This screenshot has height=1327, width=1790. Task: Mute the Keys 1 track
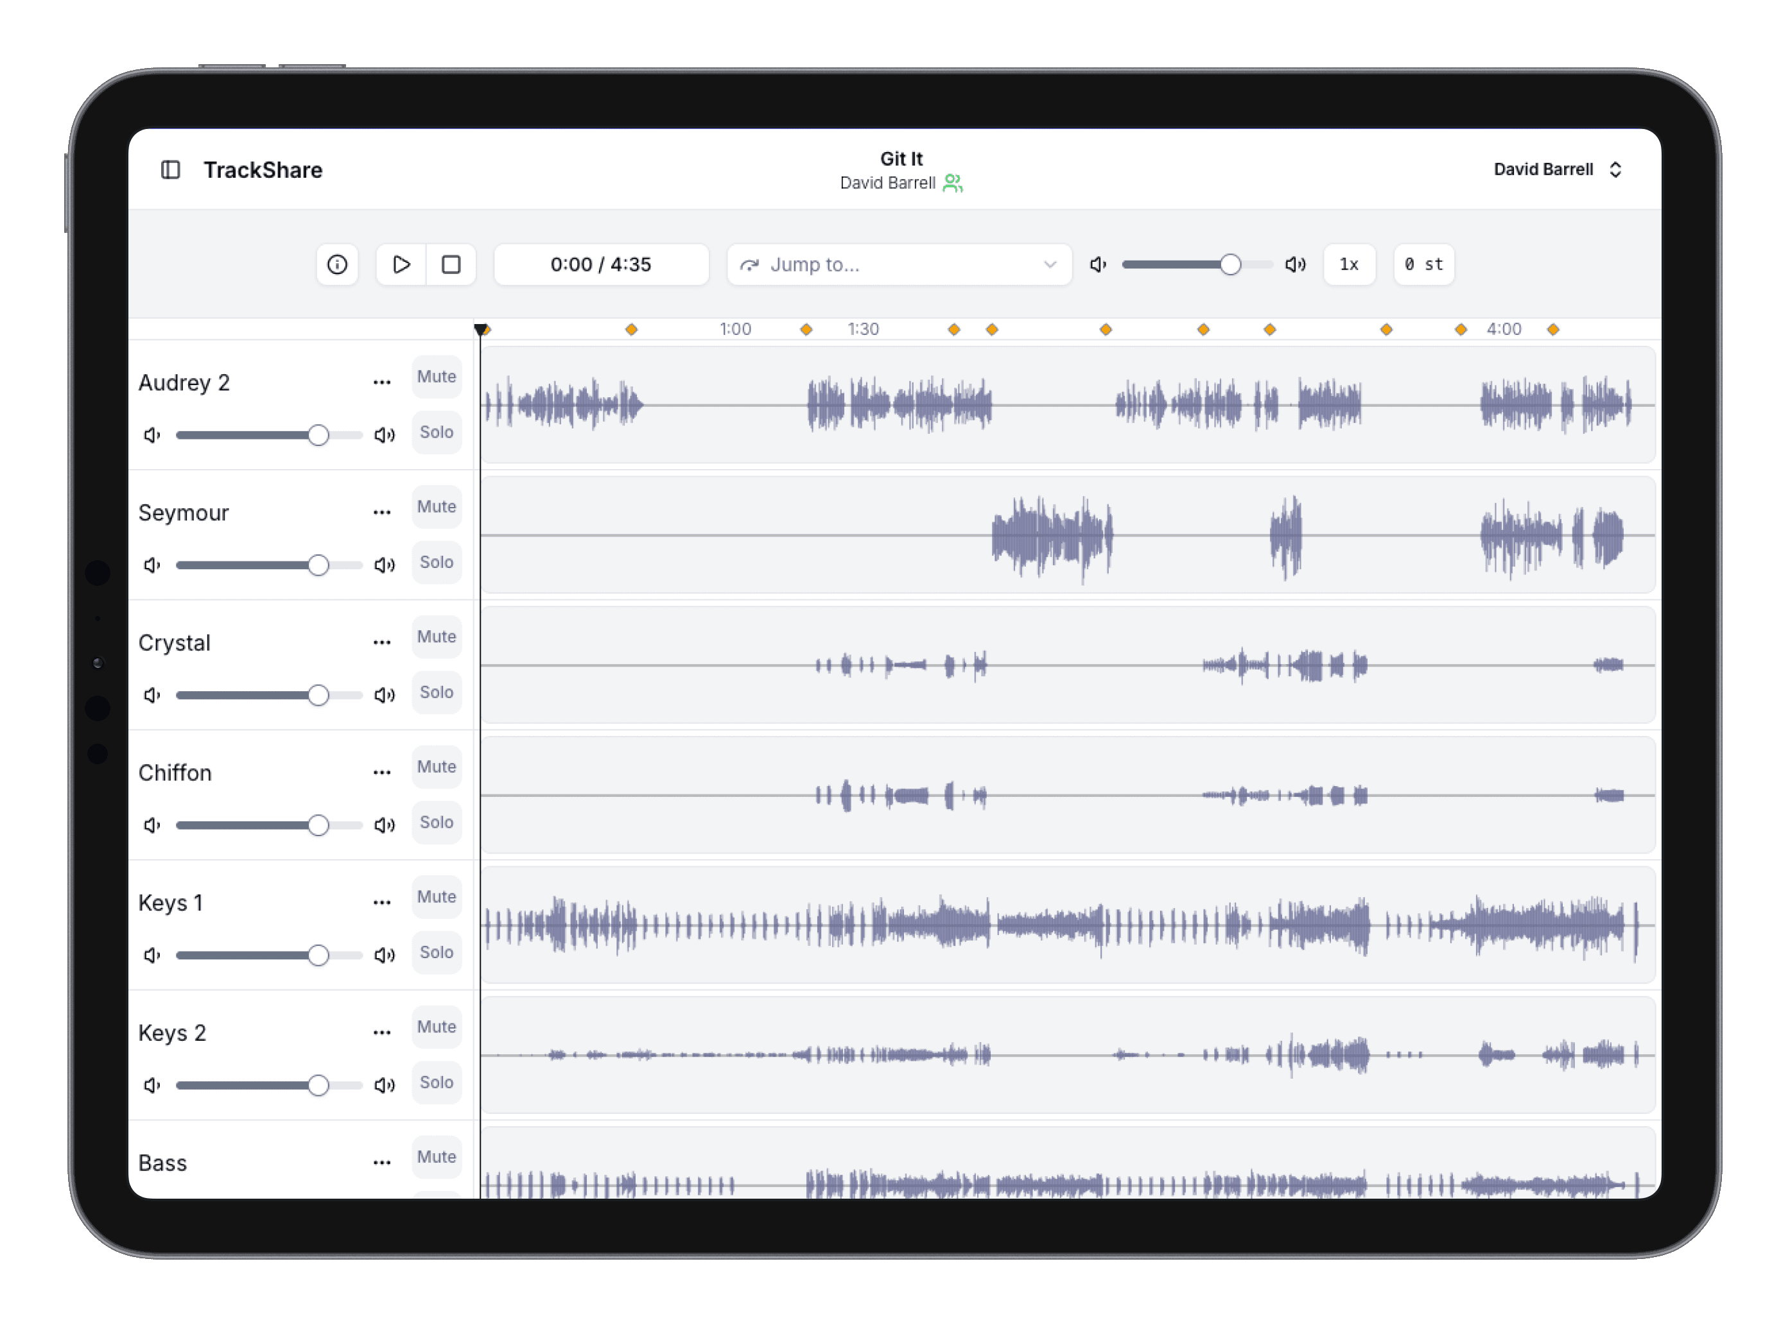(436, 897)
